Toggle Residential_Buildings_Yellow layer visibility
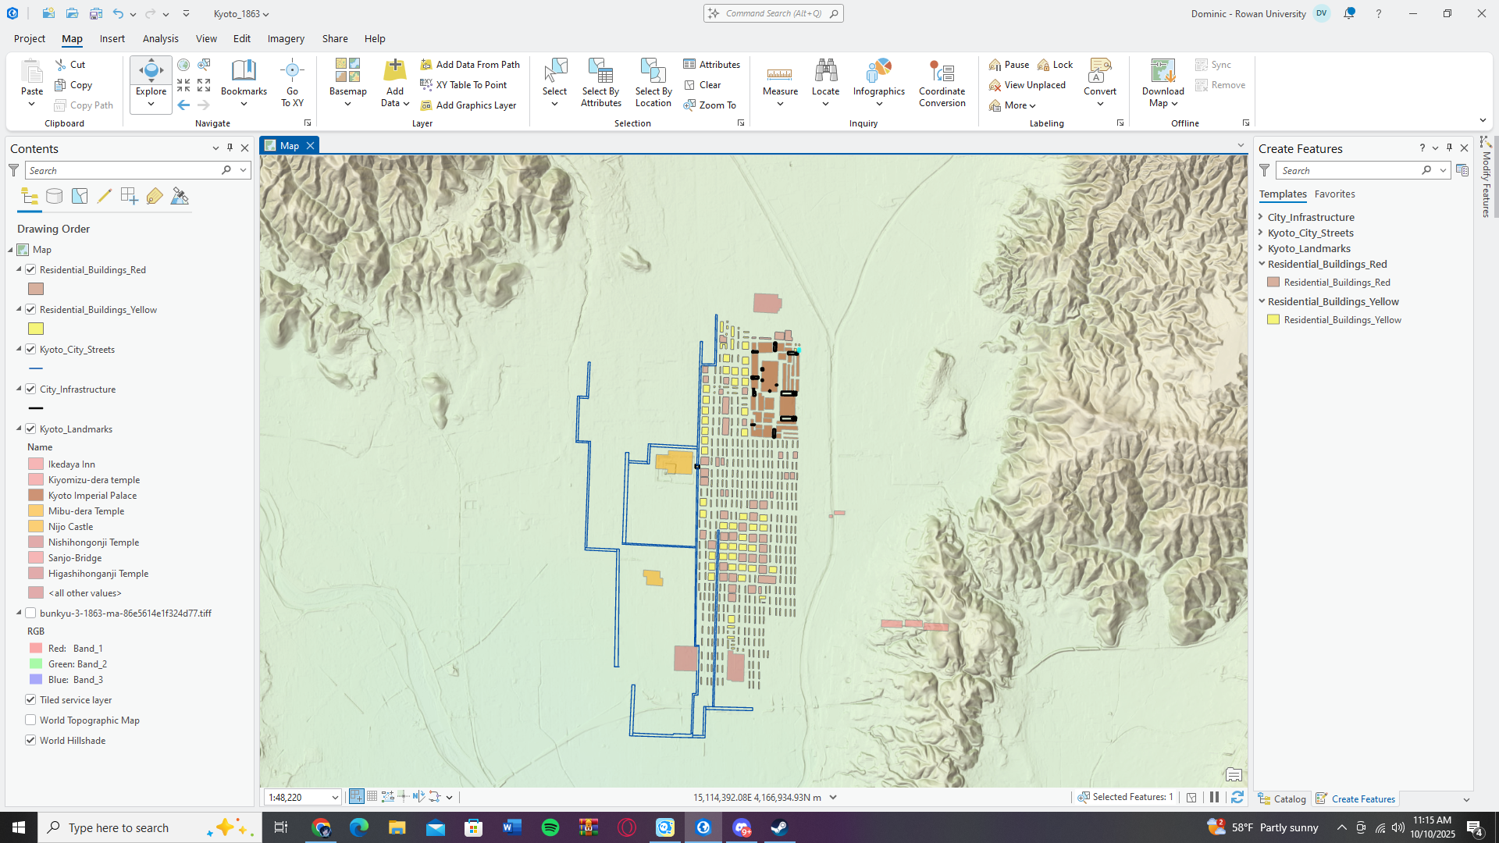 coord(30,309)
